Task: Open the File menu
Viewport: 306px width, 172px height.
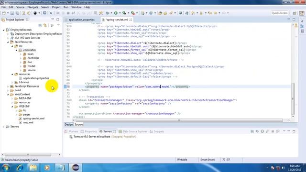Action: 3,7
